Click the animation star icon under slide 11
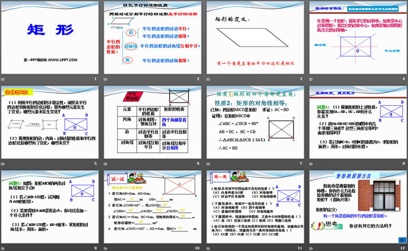The width and height of the screenshot is (408, 251). pyautogui.click(x=208, y=249)
